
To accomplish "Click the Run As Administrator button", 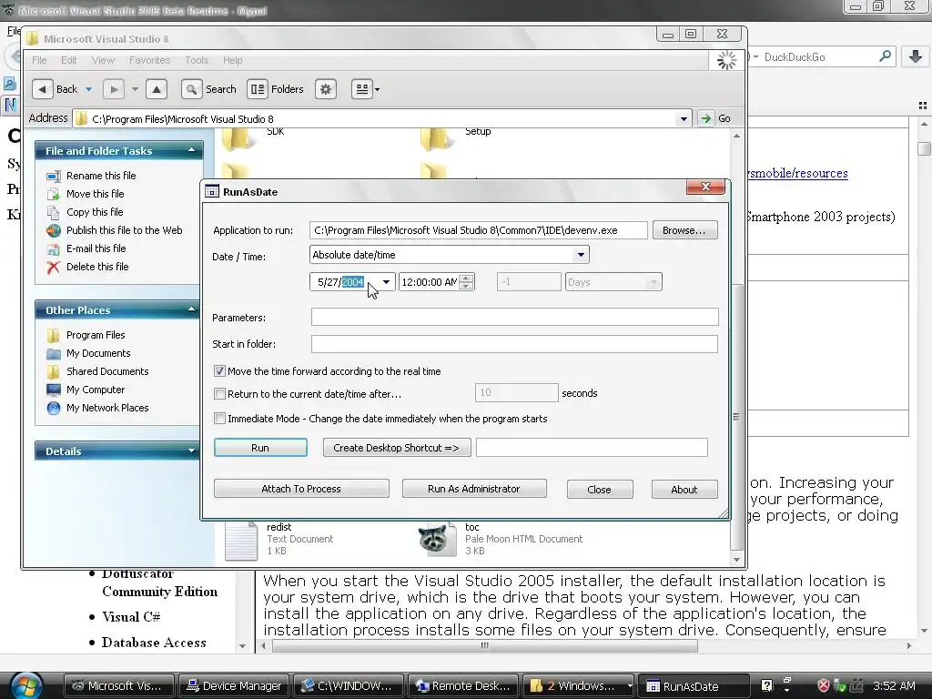I will click(x=474, y=489).
